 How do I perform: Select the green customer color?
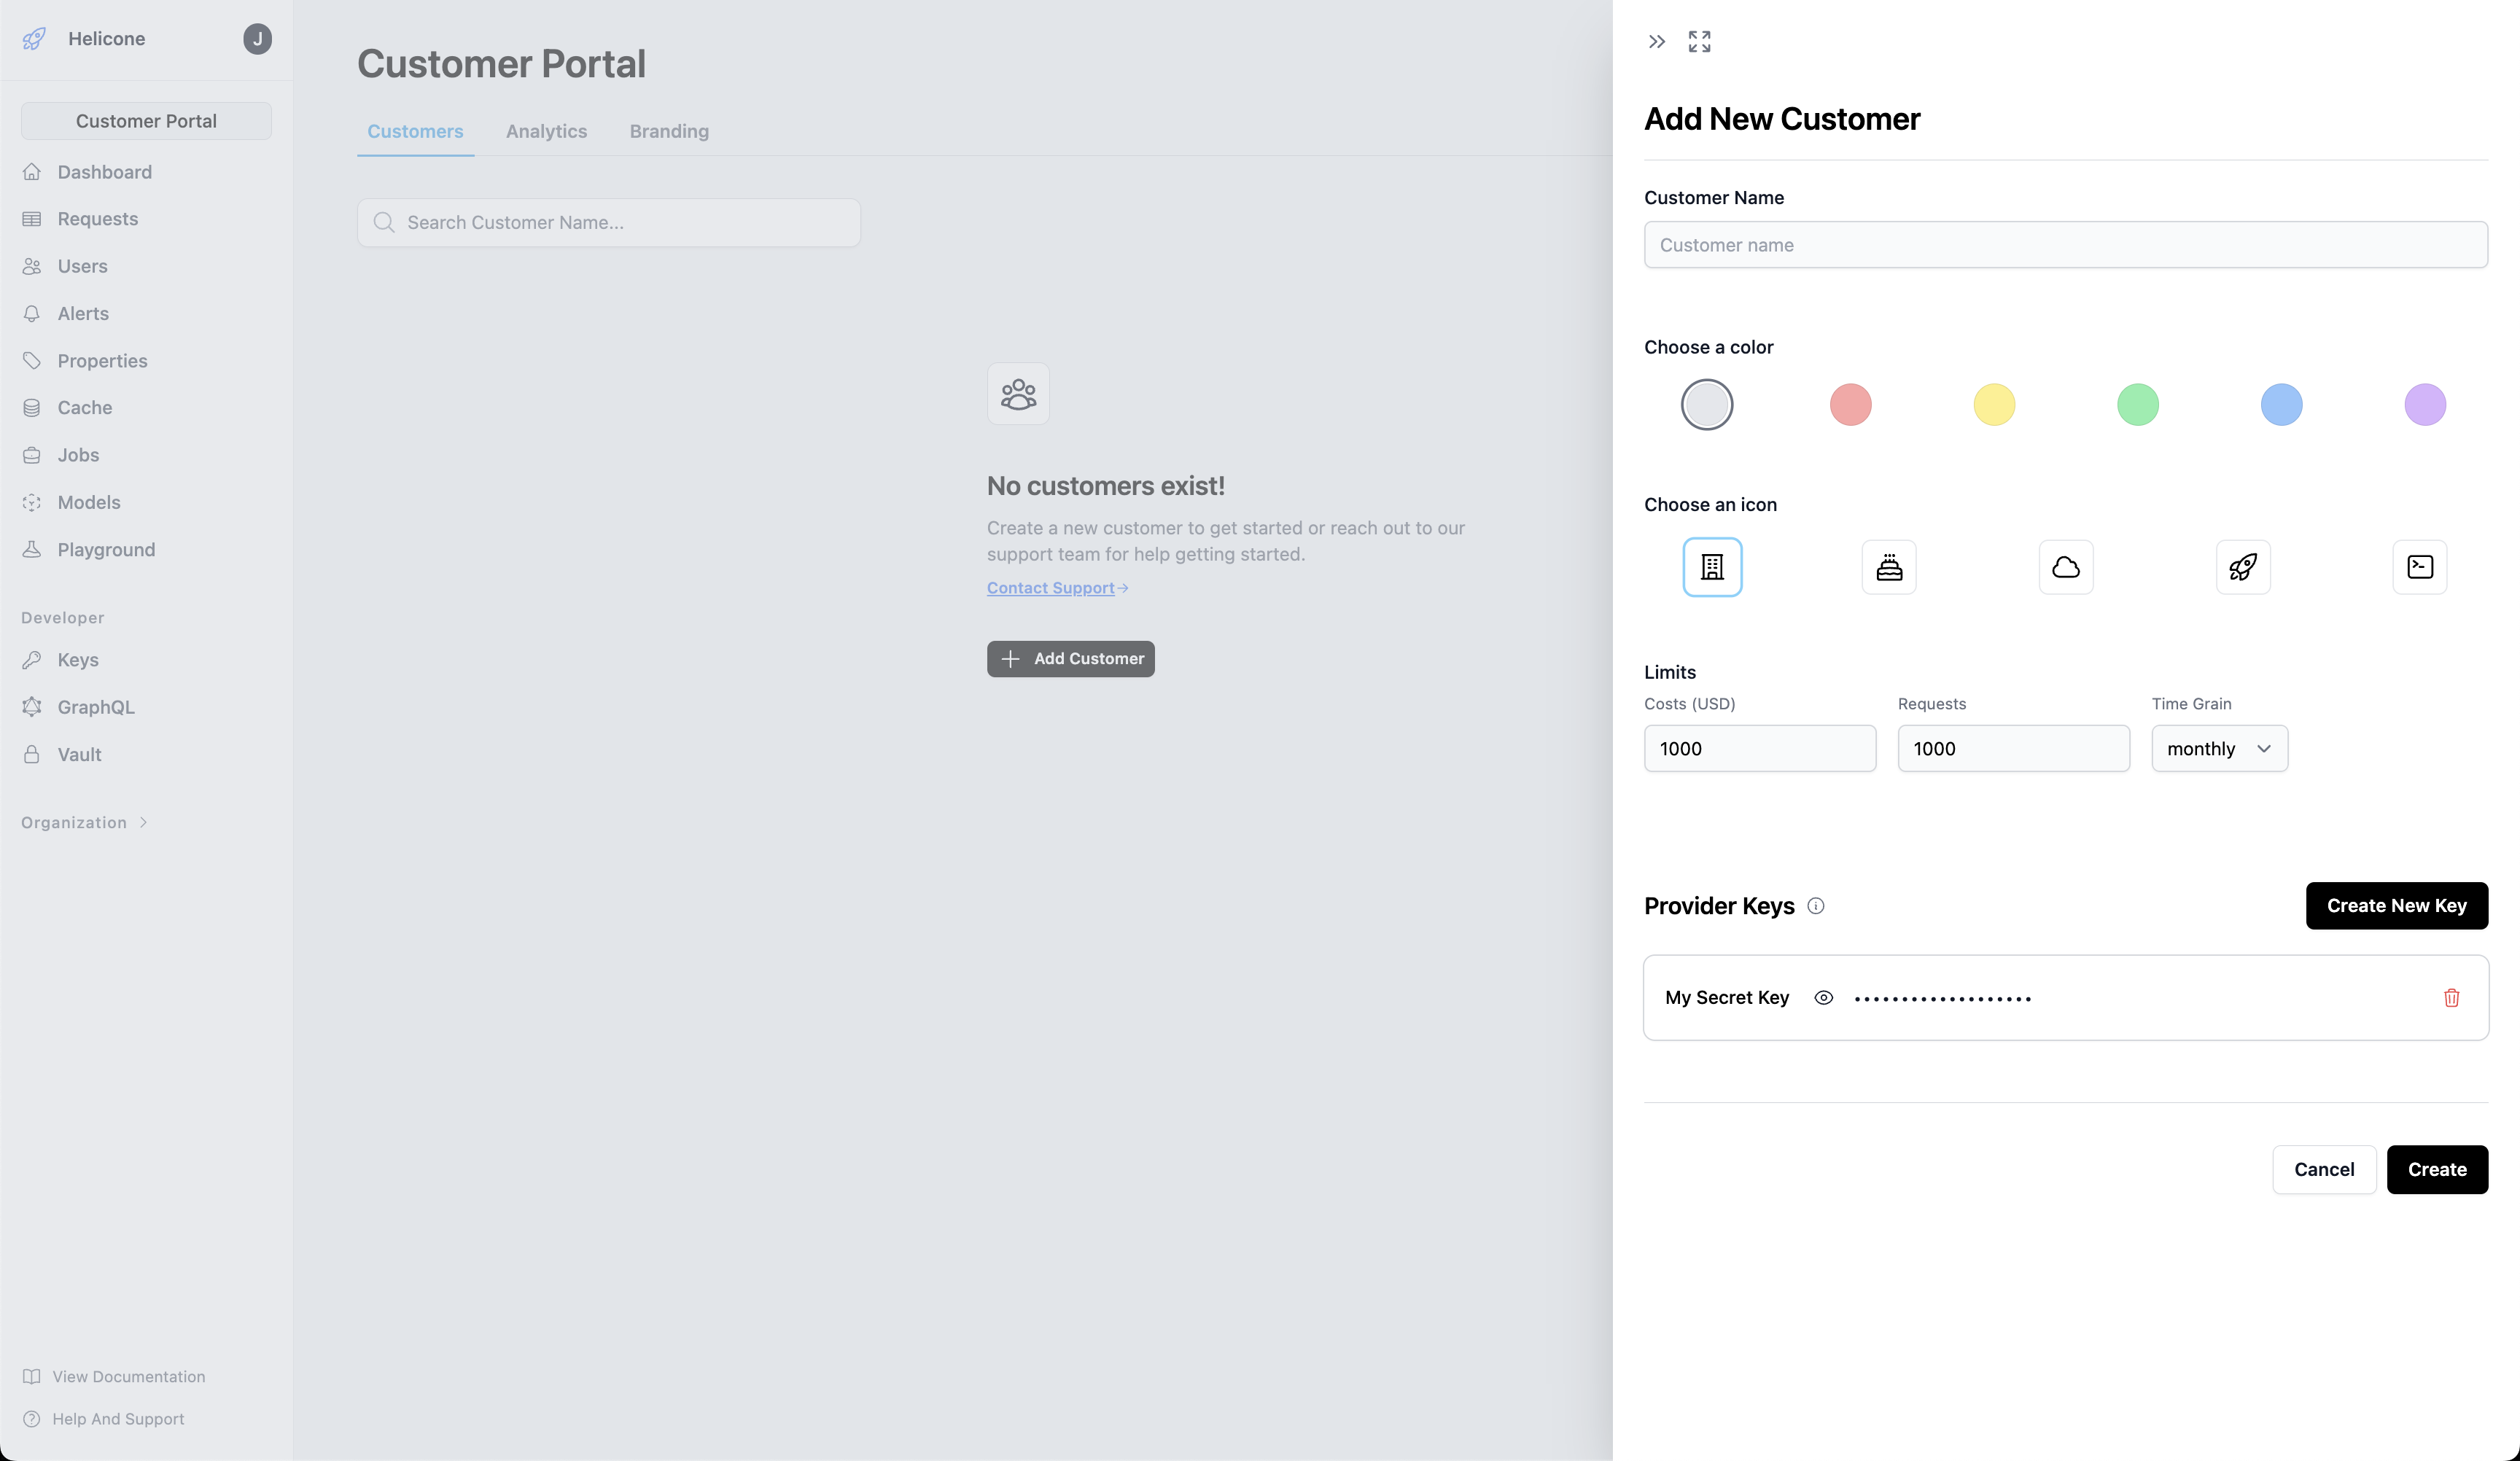2137,404
